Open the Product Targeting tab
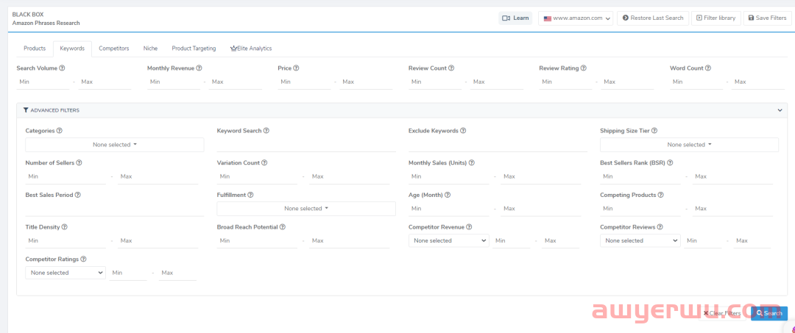This screenshot has width=795, height=333. click(x=194, y=49)
